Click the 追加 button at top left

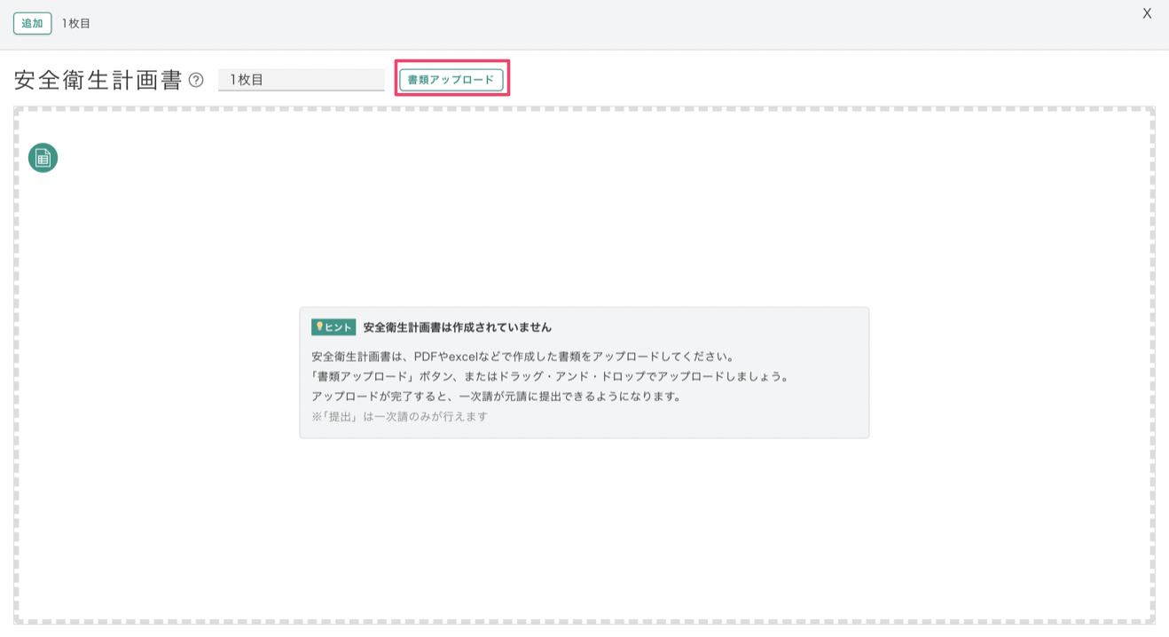click(32, 23)
